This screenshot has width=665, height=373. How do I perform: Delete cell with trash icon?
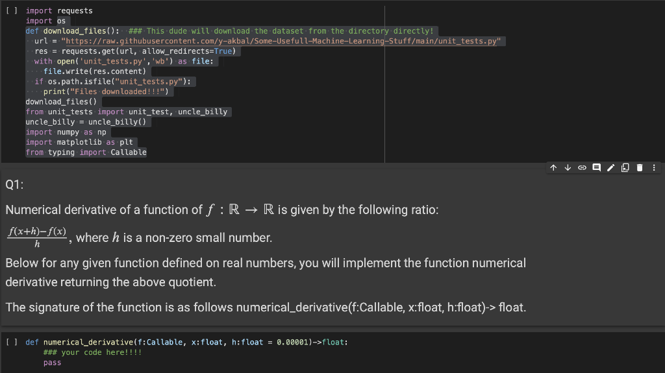coord(640,168)
